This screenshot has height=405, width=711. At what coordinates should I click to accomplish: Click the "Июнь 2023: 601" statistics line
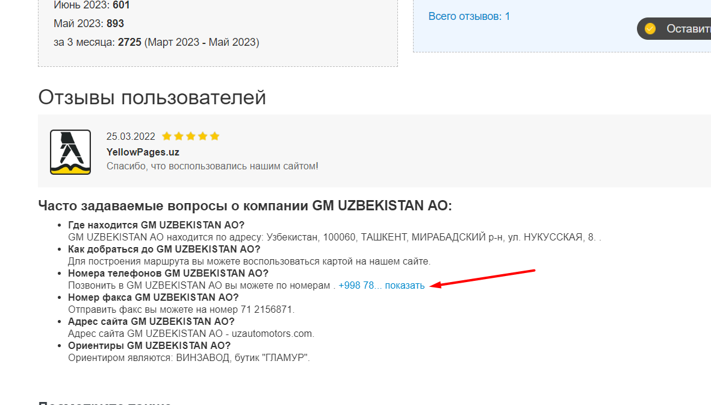92,5
